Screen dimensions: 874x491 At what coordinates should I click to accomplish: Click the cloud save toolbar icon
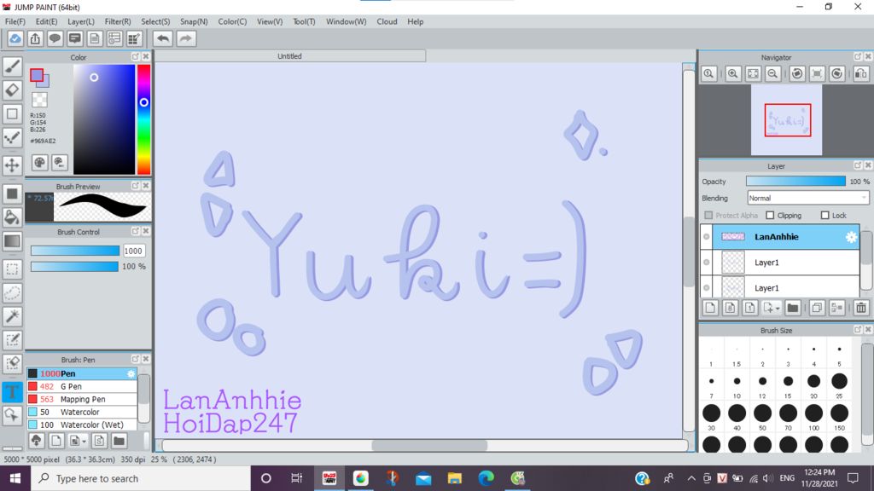tap(15, 38)
